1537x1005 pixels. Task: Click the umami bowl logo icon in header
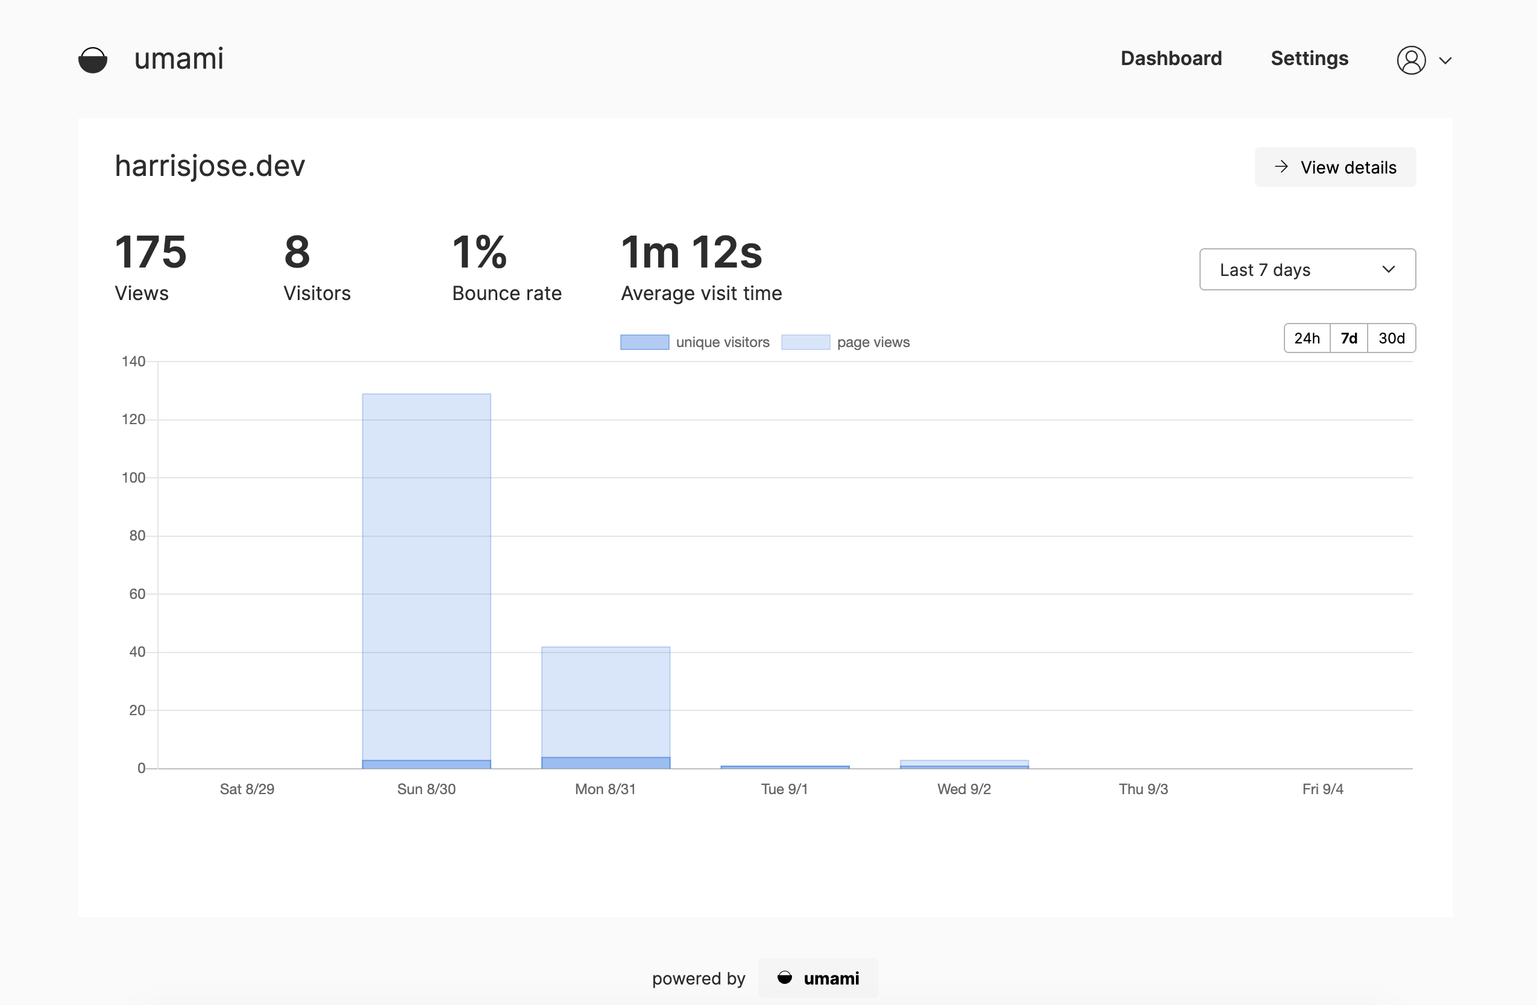(92, 60)
